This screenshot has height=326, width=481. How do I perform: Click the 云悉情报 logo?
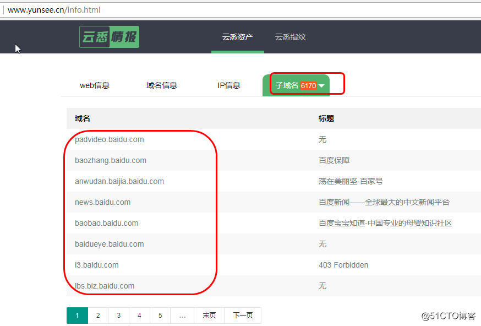pyautogui.click(x=109, y=37)
